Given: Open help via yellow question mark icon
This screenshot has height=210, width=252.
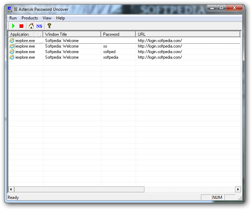Looking at the screenshot, I should [x=49, y=26].
